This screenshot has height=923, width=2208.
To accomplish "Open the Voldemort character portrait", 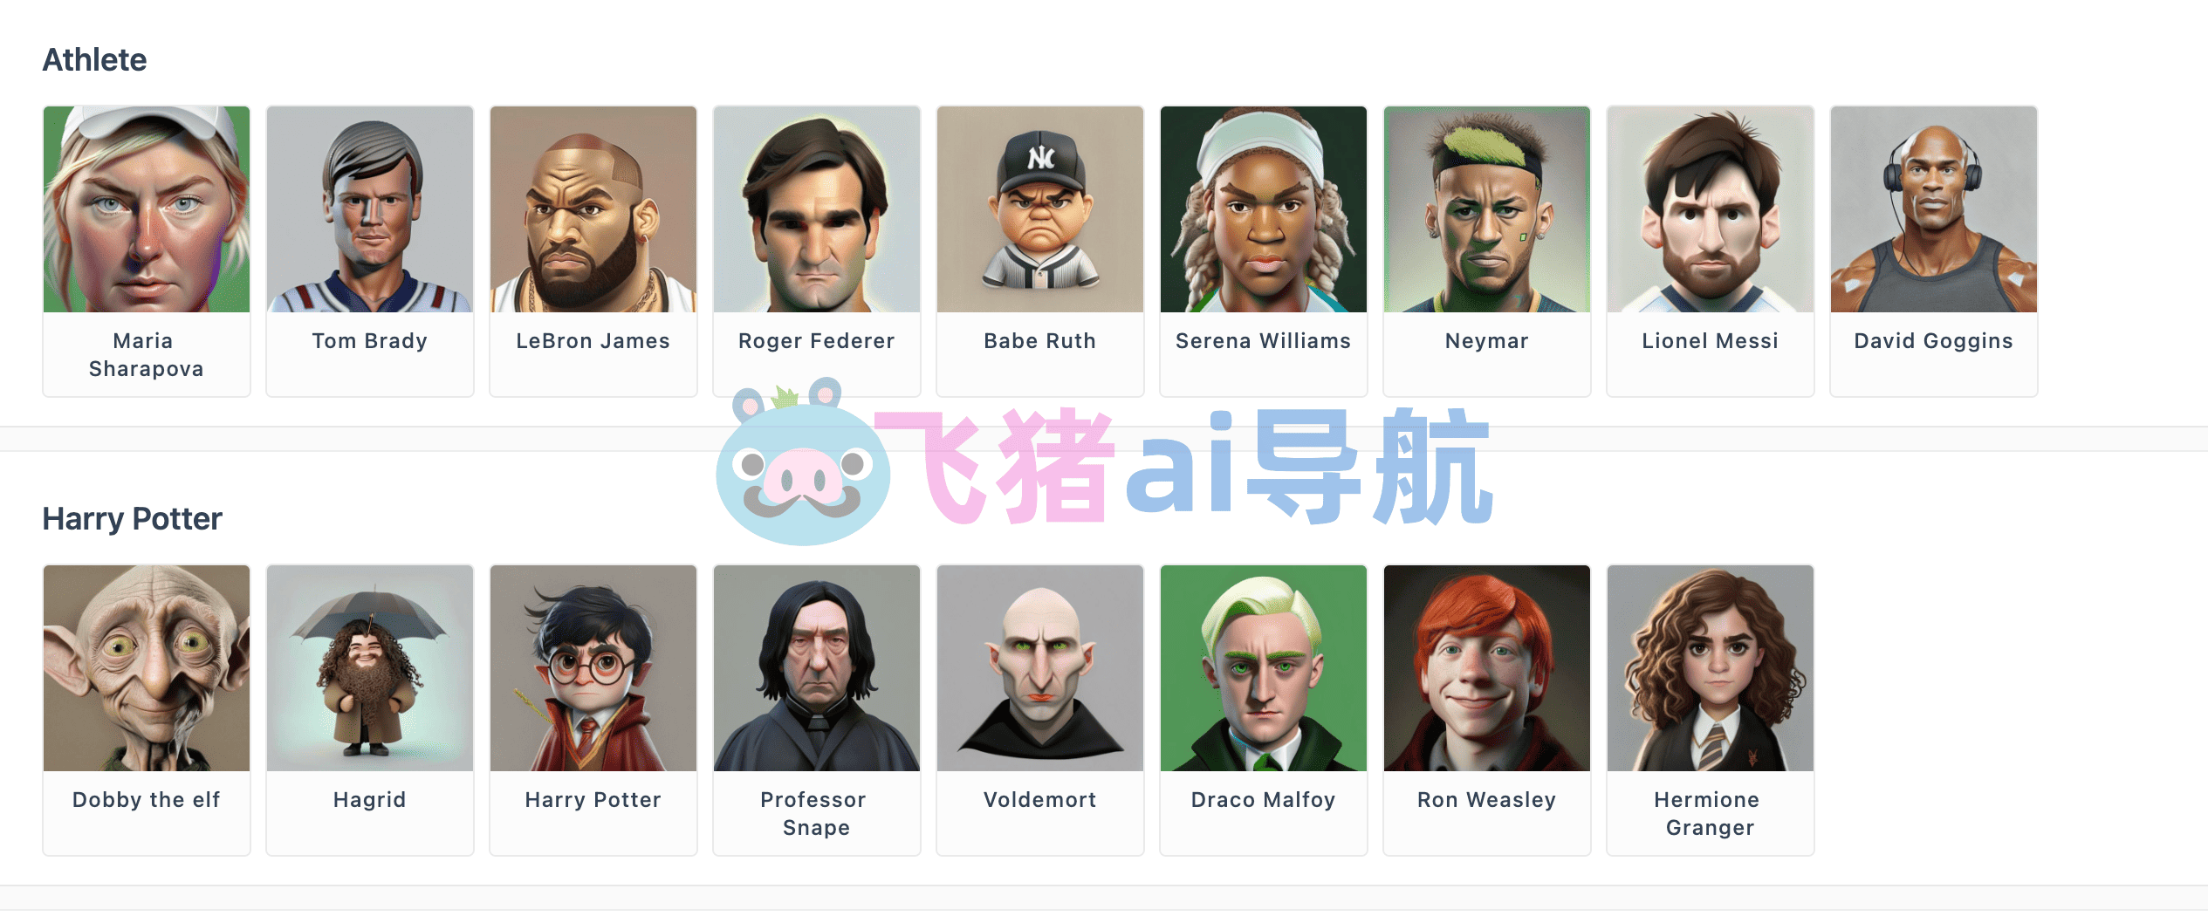I will point(1040,668).
